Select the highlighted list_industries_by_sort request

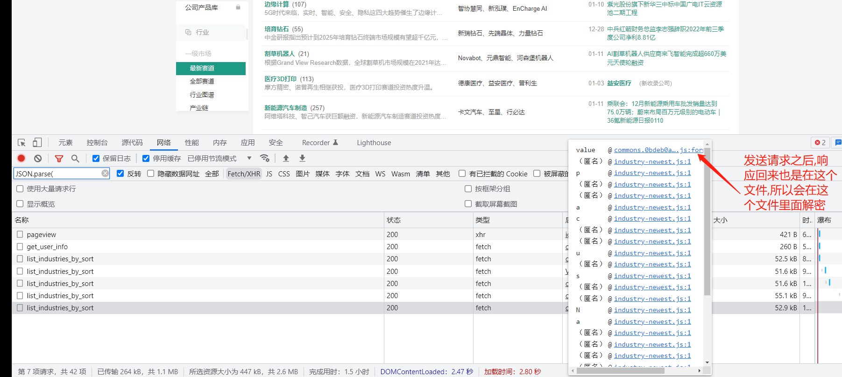(60, 308)
